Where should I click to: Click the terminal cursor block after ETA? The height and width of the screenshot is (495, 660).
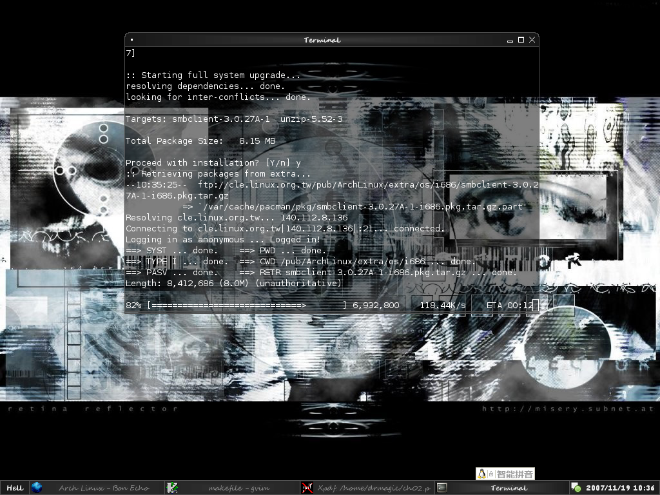536,305
